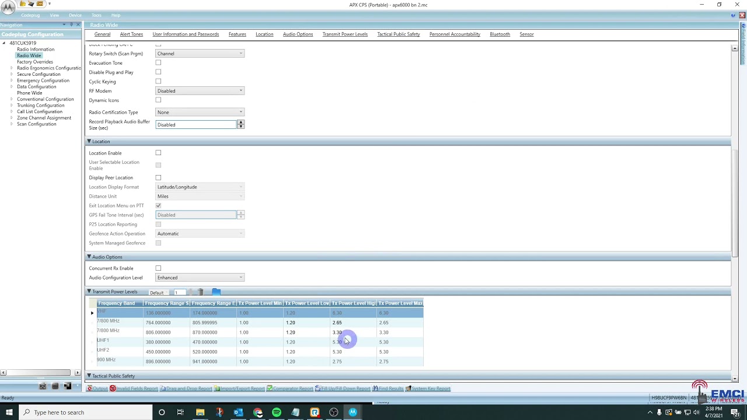
Task: Open Spotify from the taskbar
Action: pos(277,412)
